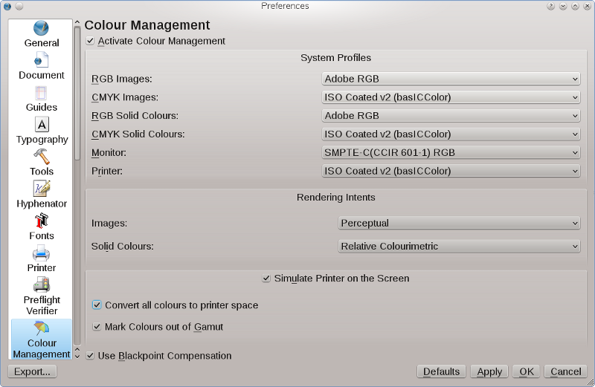Open the RGB Images profile dropdown
The width and height of the screenshot is (595, 387).
tap(451, 79)
